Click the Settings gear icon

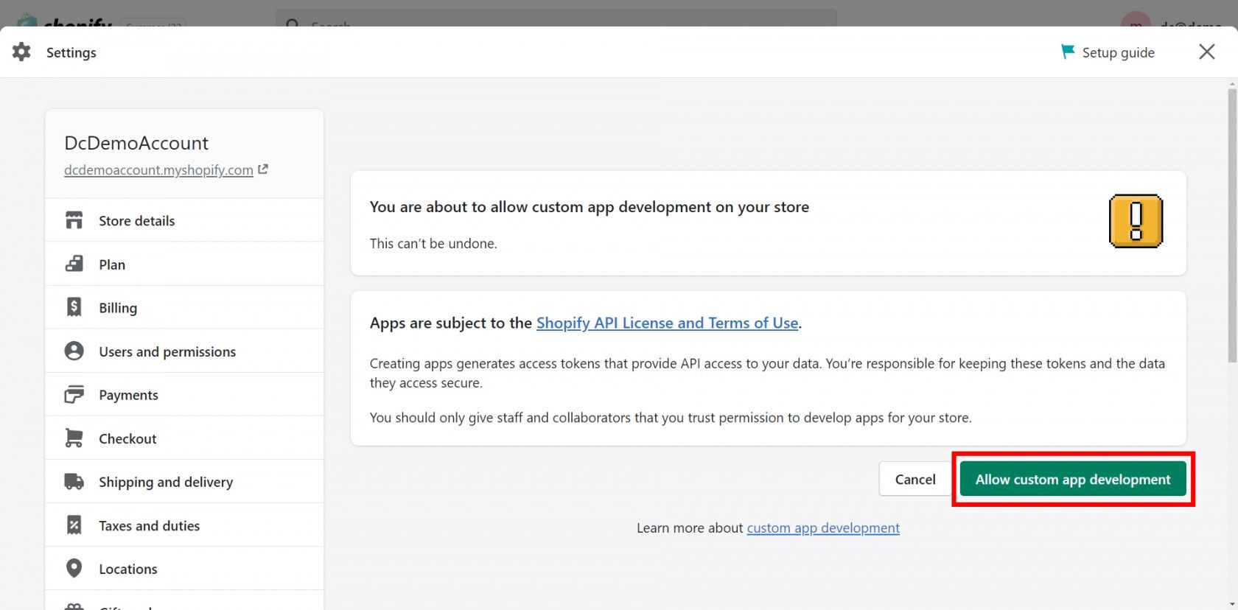22,52
